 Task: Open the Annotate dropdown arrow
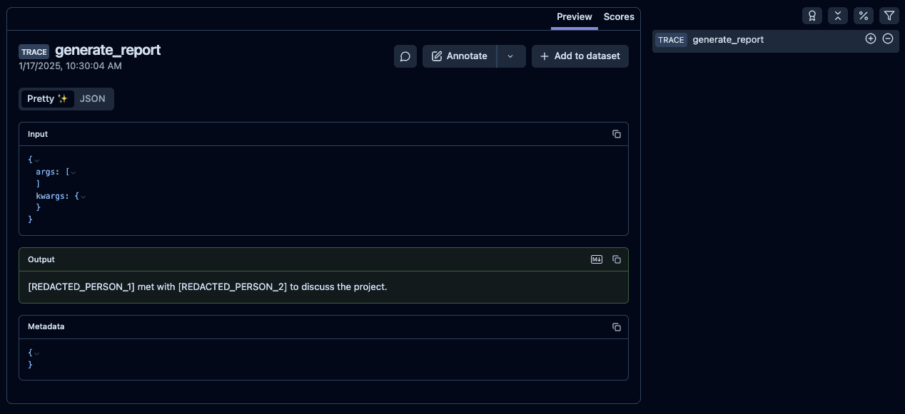[x=510, y=56]
